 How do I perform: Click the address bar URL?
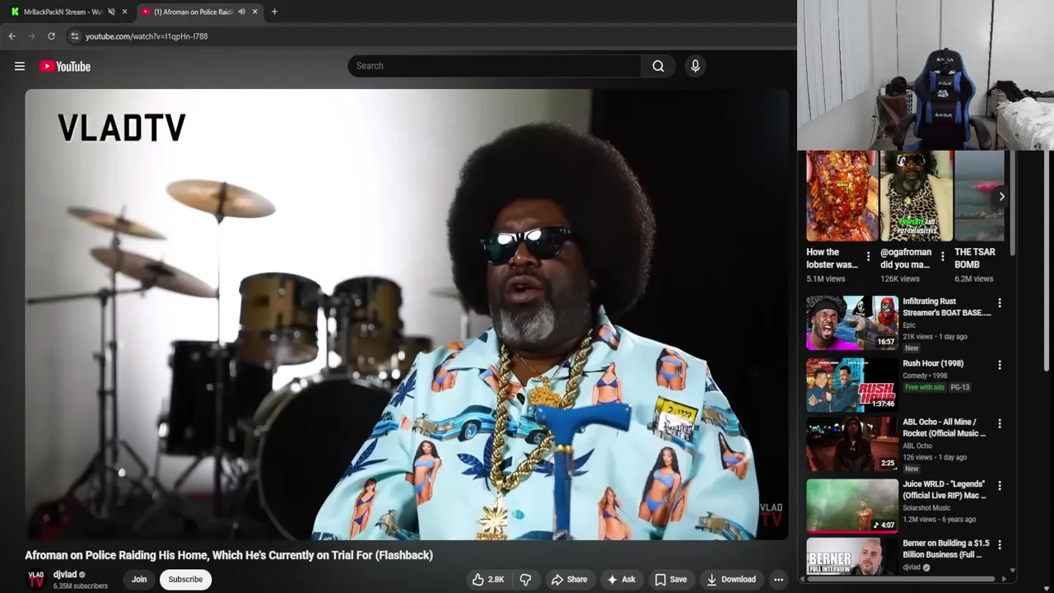pyautogui.click(x=147, y=36)
